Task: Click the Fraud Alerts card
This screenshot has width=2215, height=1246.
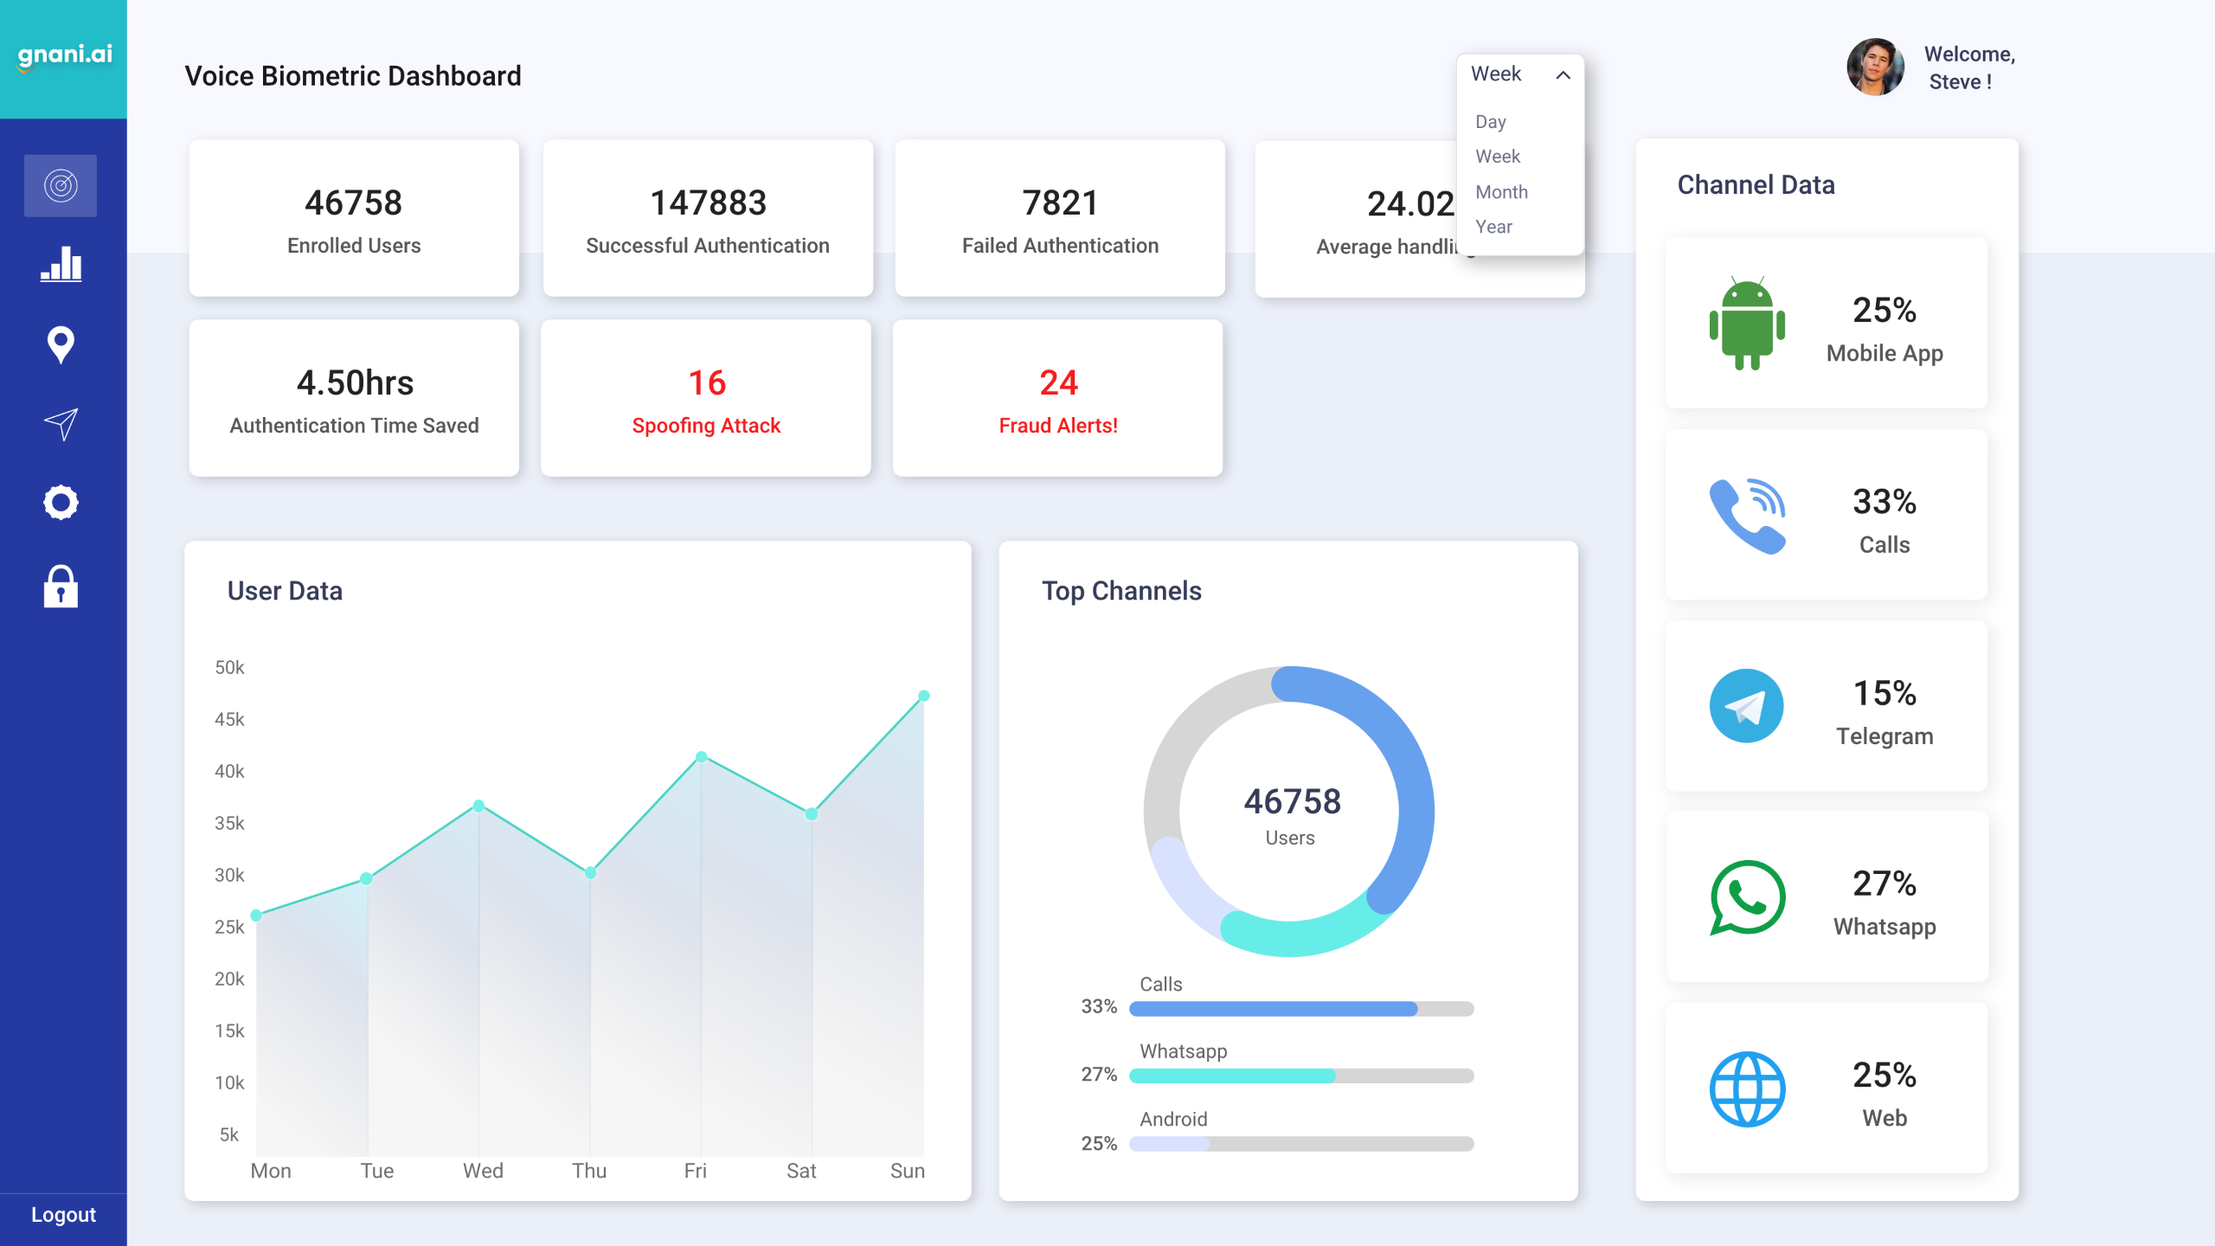Action: tap(1057, 397)
